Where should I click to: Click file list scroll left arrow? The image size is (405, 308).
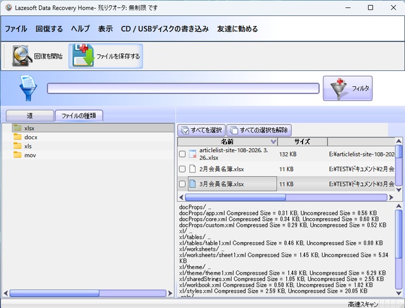click(x=181, y=198)
